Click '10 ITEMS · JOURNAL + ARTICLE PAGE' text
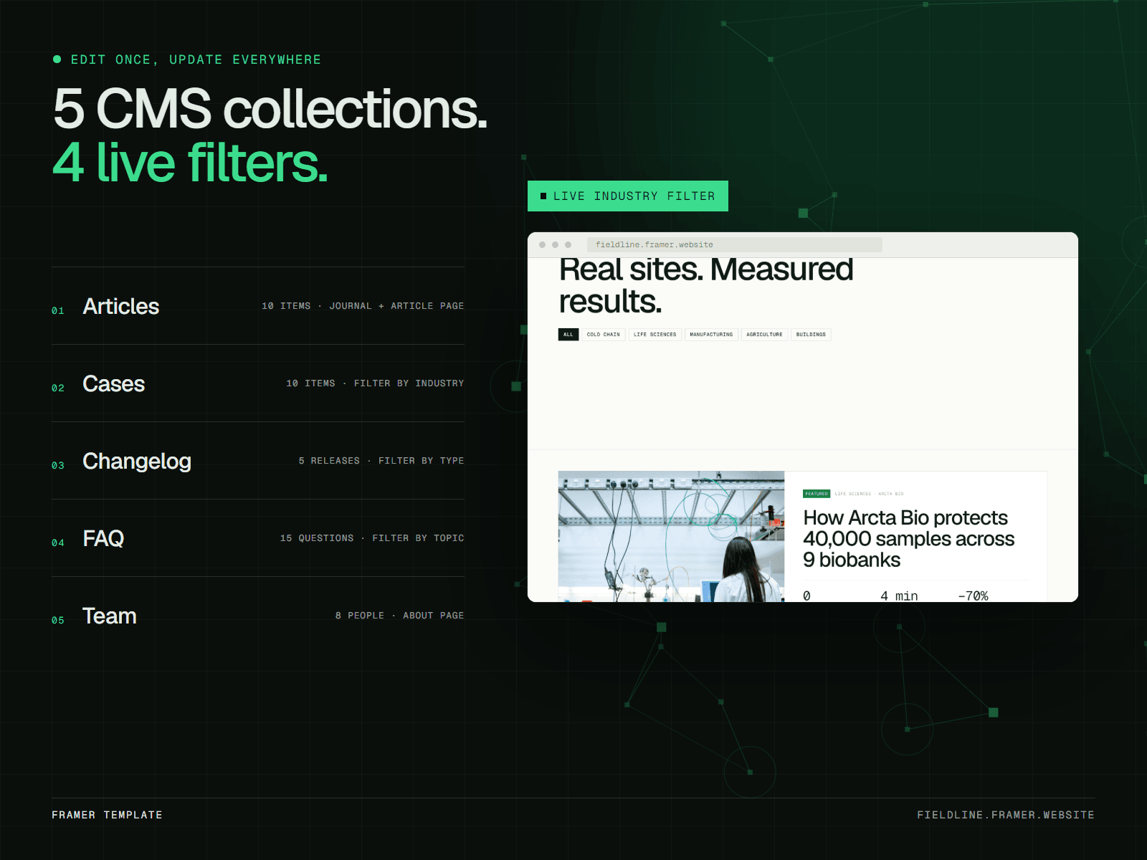This screenshot has height=860, width=1147. coord(363,306)
